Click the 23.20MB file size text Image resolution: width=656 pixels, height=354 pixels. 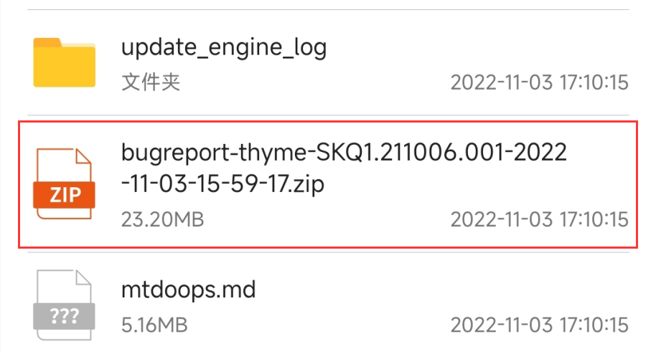click(x=163, y=219)
